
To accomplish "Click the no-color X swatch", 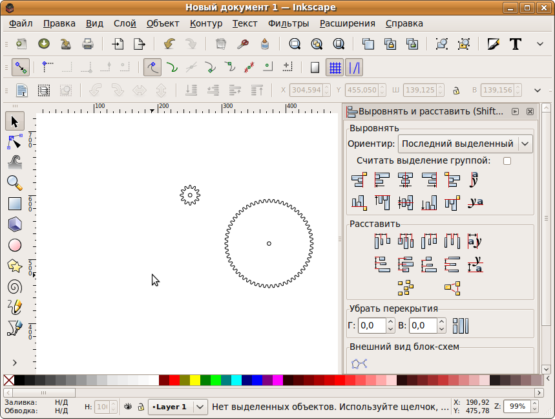I will [9, 380].
